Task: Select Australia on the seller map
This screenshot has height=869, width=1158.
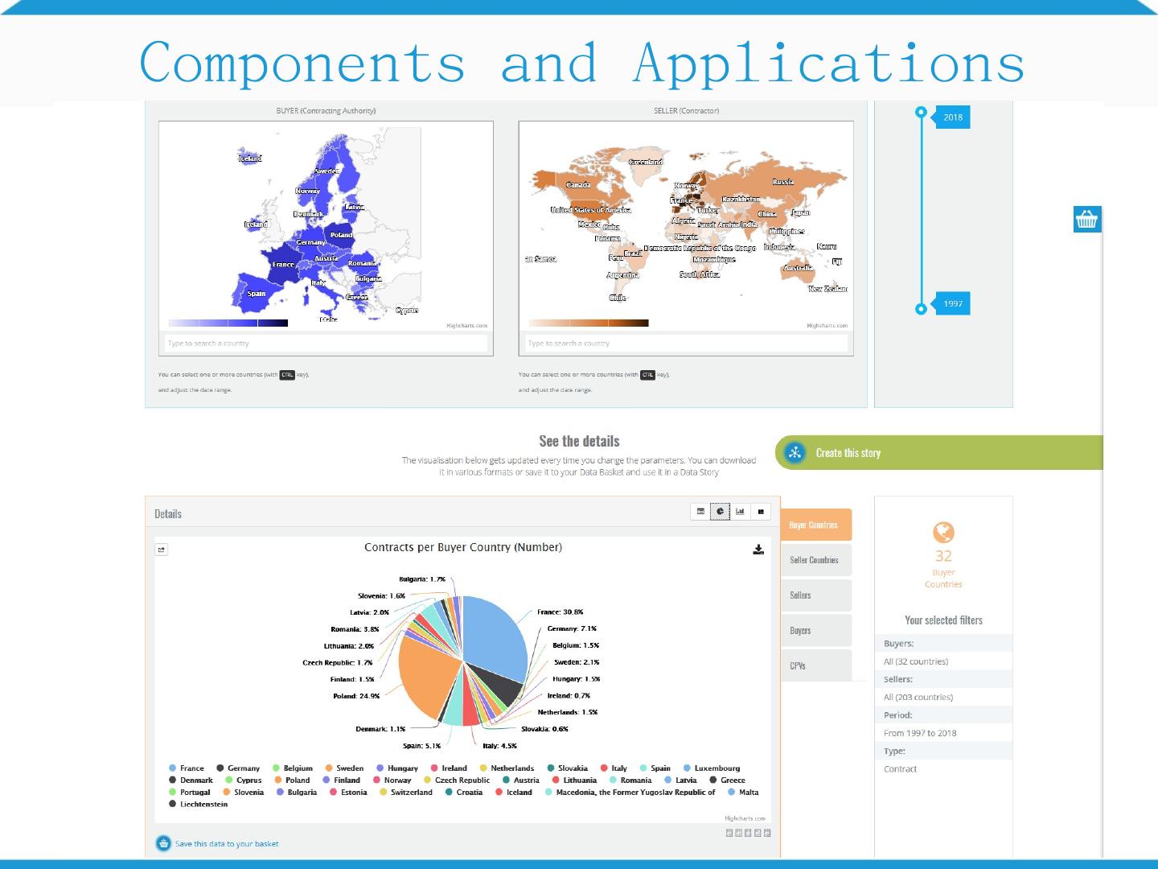Action: pyautogui.click(x=798, y=268)
